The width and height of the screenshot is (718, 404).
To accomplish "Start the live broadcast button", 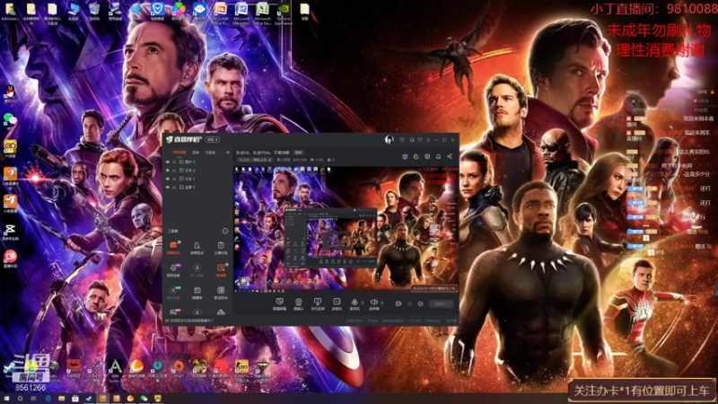I will tap(441, 303).
